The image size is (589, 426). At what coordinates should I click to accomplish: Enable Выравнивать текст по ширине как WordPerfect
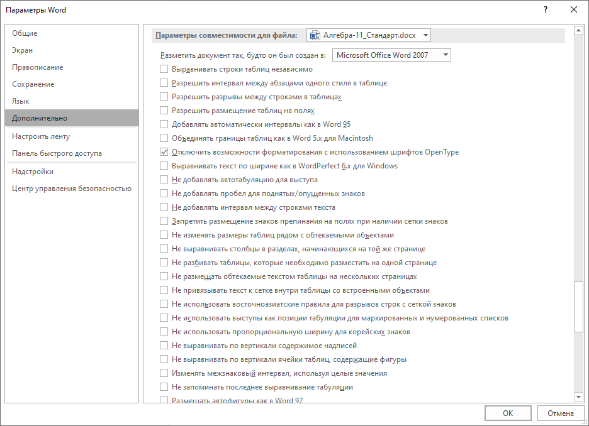[x=164, y=166]
